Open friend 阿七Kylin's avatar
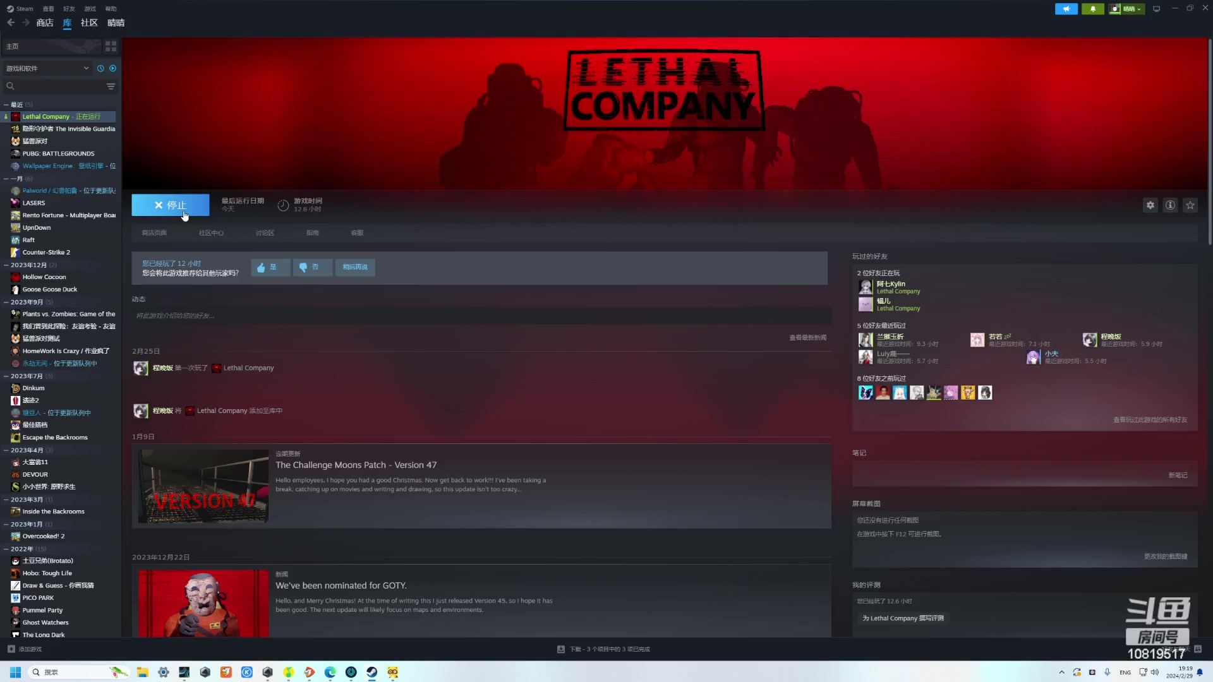Image resolution: width=1213 pixels, height=682 pixels. tap(866, 287)
